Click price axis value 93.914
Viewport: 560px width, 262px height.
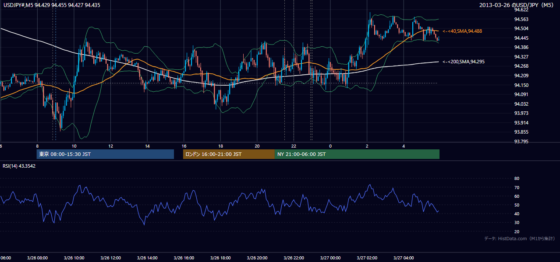[x=521, y=123]
